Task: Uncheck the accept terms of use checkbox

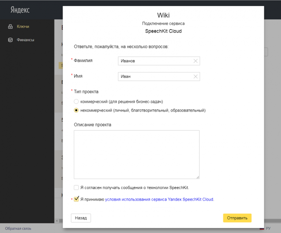Action: tap(76, 199)
